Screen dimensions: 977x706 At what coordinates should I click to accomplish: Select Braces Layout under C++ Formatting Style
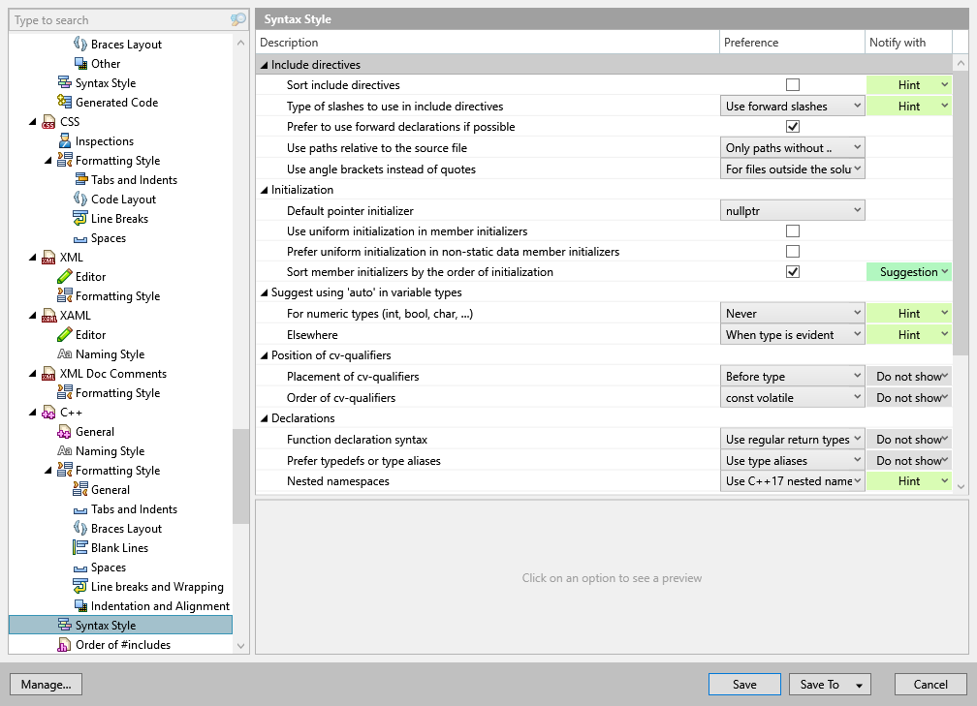[80, 528]
